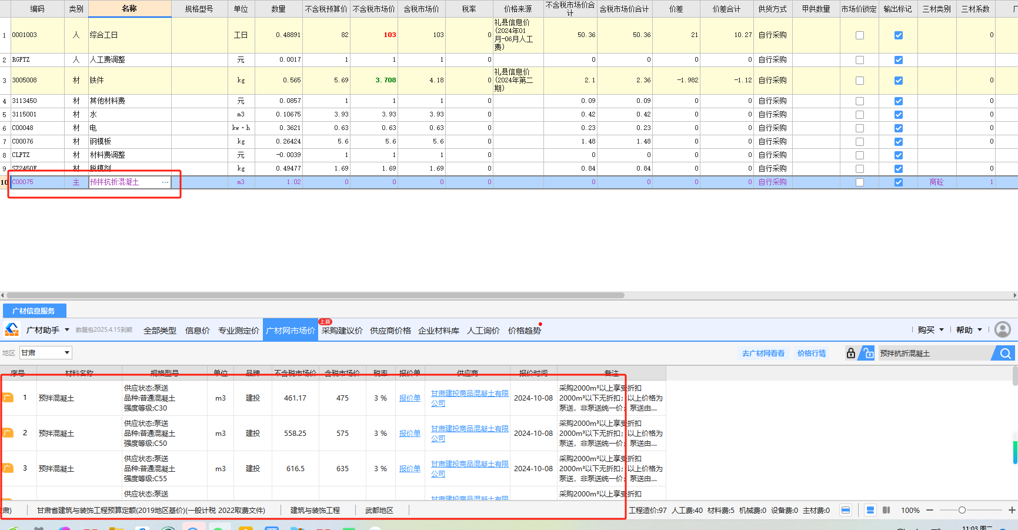Toggle 输出标记 checkbox for 综合工日 row
Viewport: 1018px width, 530px height.
pos(899,35)
